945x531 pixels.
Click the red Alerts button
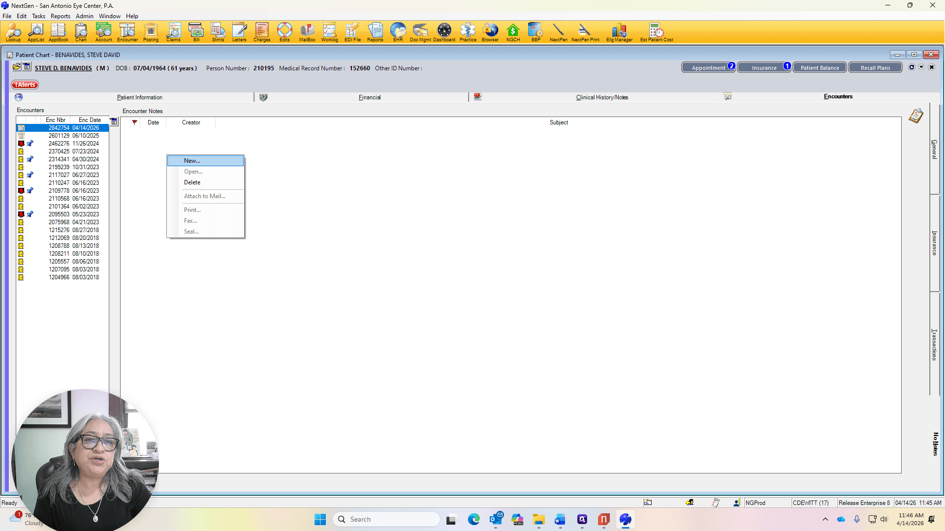click(x=25, y=85)
